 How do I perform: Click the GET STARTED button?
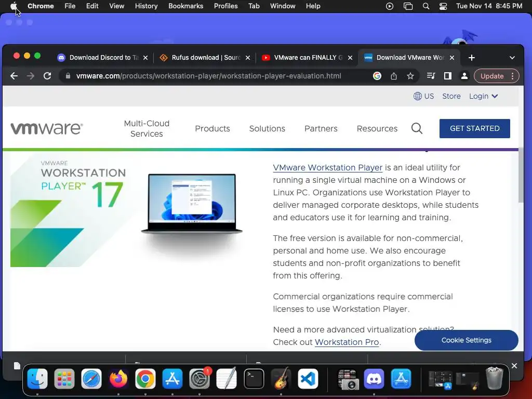(x=475, y=129)
